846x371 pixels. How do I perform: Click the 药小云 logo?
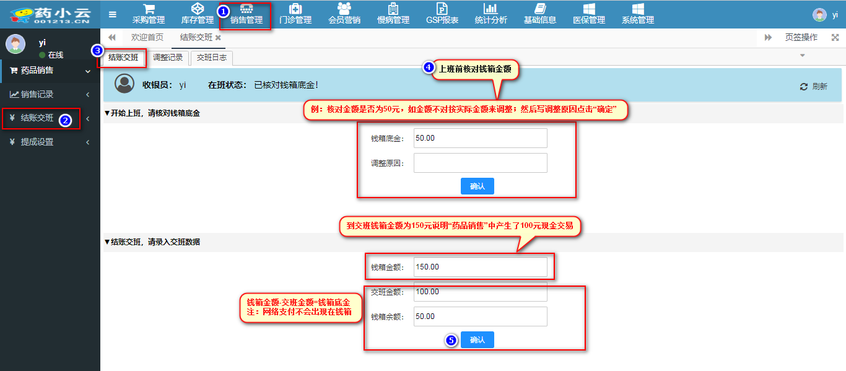click(x=50, y=14)
